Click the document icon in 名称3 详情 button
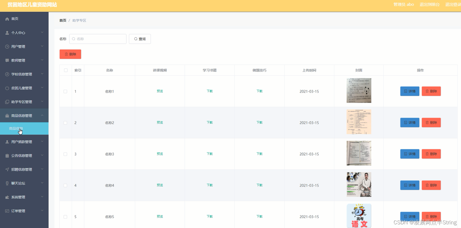 pyautogui.click(x=406, y=154)
